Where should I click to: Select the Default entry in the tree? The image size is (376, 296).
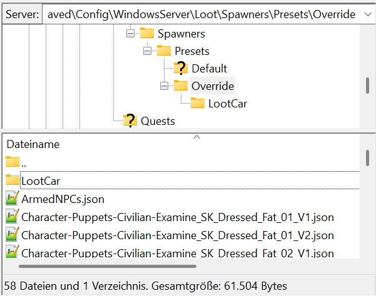[x=209, y=69]
